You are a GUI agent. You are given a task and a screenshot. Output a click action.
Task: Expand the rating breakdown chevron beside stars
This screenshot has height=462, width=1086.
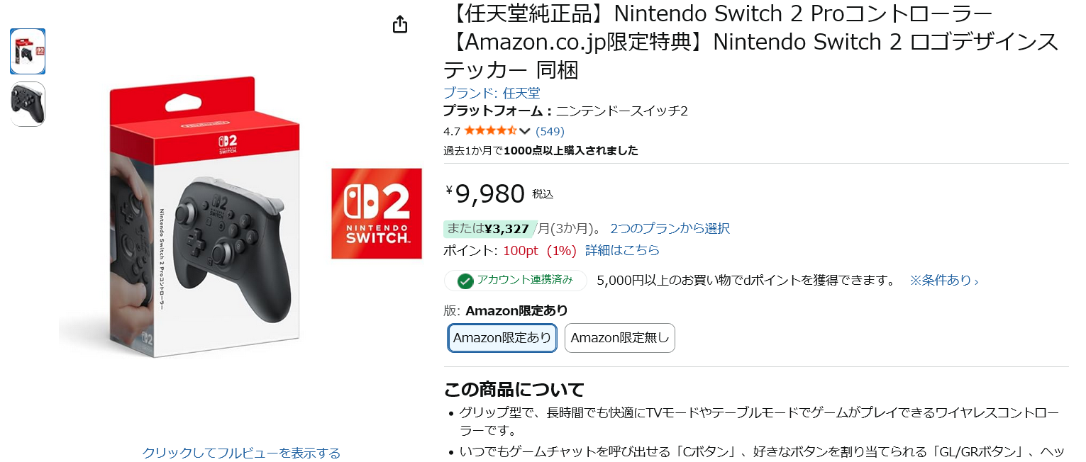pyautogui.click(x=525, y=131)
